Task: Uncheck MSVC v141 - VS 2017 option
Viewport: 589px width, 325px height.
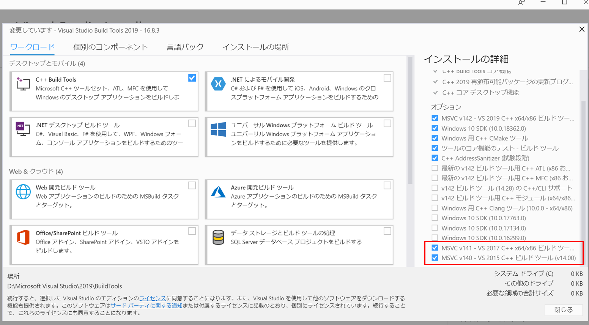Action: [x=435, y=248]
